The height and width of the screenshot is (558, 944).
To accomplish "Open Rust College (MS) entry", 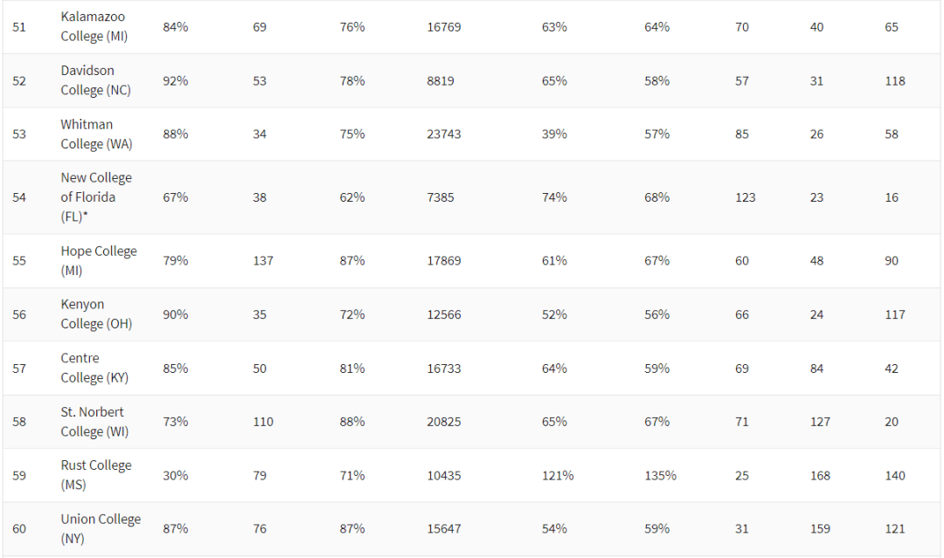I will (95, 474).
